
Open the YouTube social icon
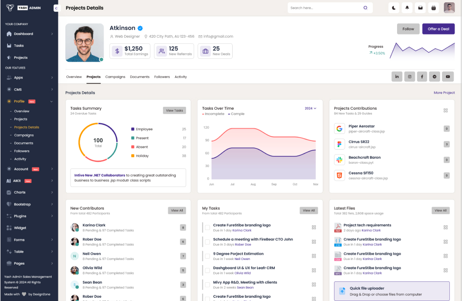coord(448,77)
